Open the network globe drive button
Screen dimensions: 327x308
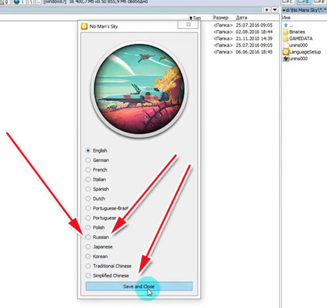pos(19,2)
